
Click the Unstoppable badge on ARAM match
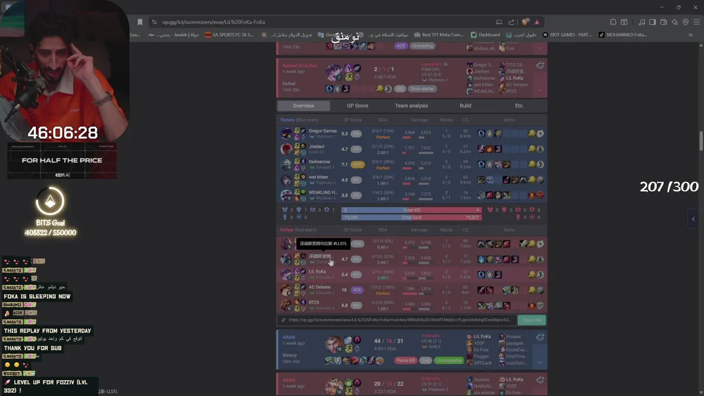(x=449, y=361)
